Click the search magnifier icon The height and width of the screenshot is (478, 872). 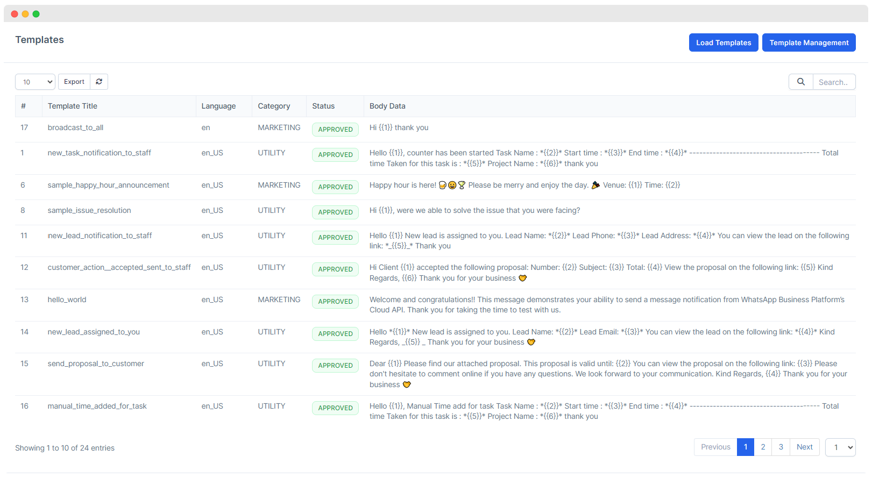800,82
